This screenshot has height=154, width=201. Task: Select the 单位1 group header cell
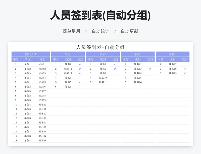pyautogui.click(x=68, y=54)
